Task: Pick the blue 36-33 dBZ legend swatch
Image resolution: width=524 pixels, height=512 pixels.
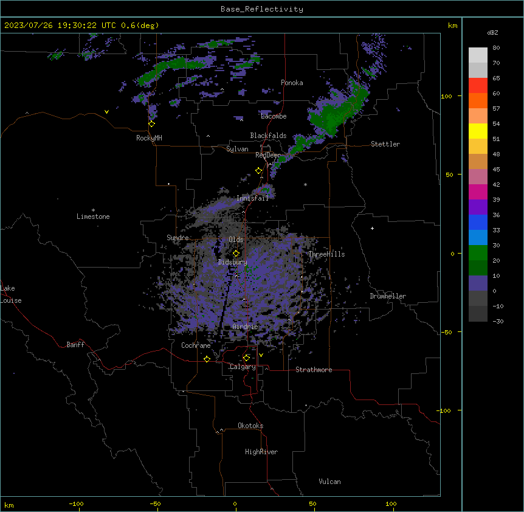Action: [478, 222]
